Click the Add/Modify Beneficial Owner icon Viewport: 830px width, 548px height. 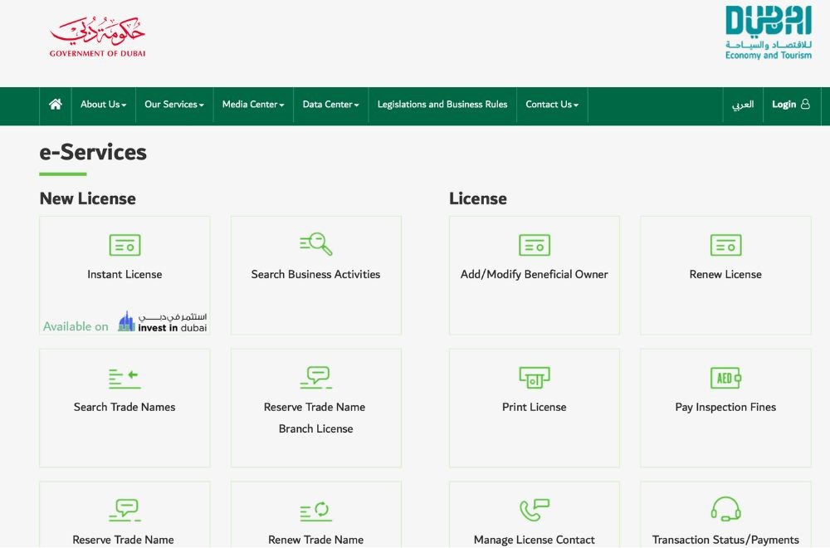point(535,245)
